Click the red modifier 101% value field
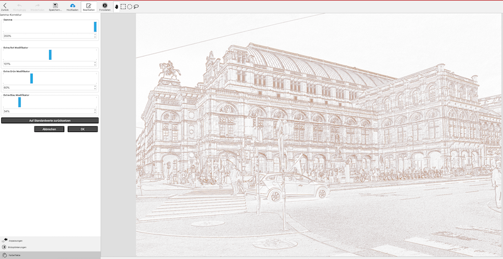Viewport: 503px width, 259px height. pos(48,63)
